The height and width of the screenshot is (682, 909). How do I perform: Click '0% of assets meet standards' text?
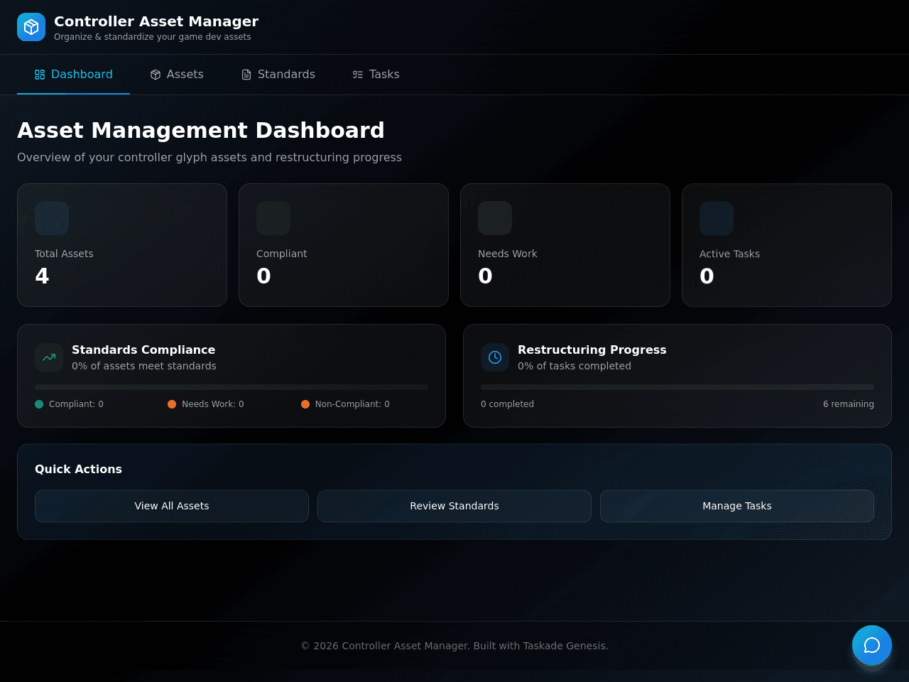tap(144, 366)
